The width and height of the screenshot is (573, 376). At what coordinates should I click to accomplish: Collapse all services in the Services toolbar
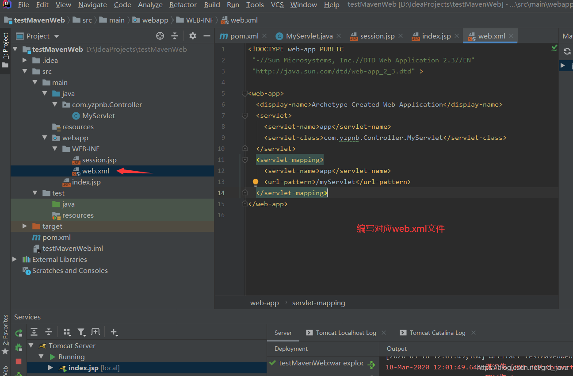pos(49,332)
